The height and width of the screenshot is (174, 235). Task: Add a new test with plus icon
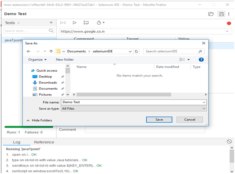click(x=51, y=23)
